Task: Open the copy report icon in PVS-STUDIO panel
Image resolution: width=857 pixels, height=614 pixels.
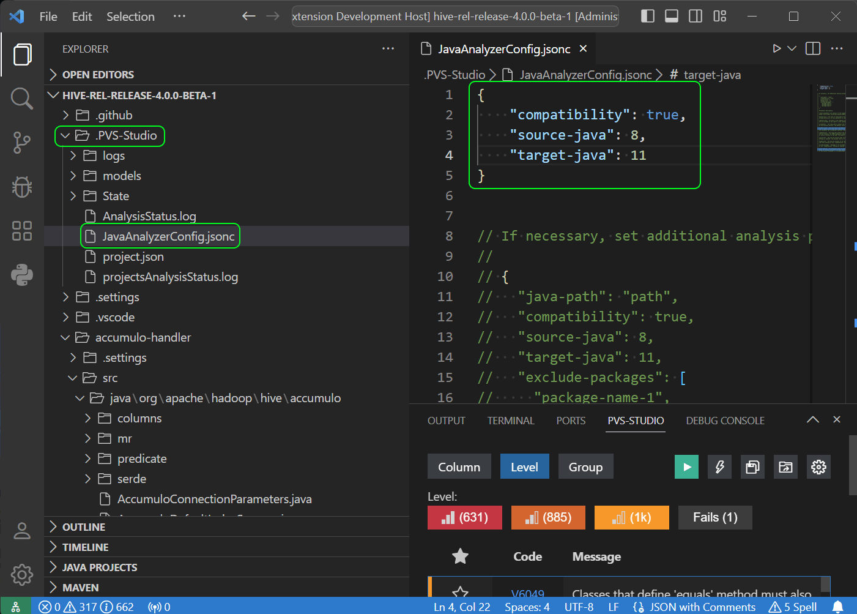Action: point(752,466)
